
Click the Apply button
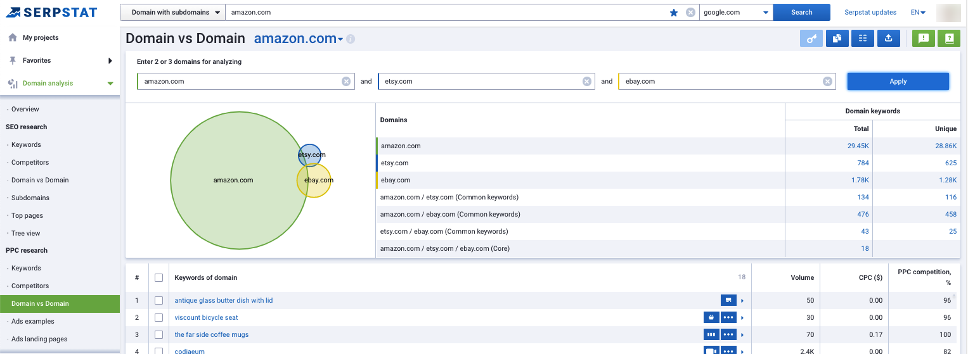(x=898, y=81)
